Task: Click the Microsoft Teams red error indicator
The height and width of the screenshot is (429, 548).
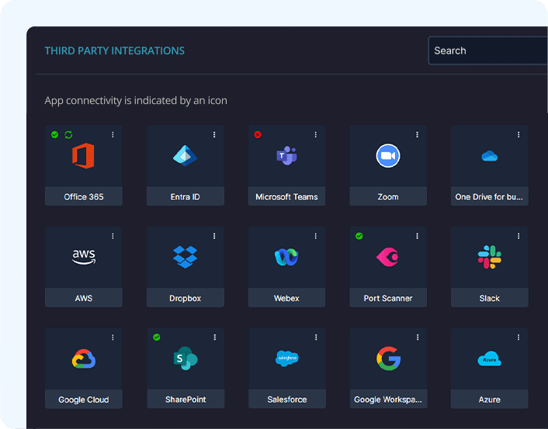Action: [258, 135]
